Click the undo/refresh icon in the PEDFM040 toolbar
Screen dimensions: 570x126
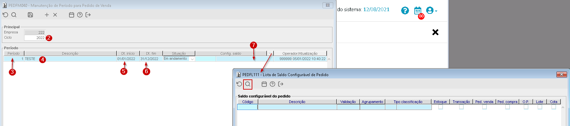pyautogui.click(x=5, y=15)
